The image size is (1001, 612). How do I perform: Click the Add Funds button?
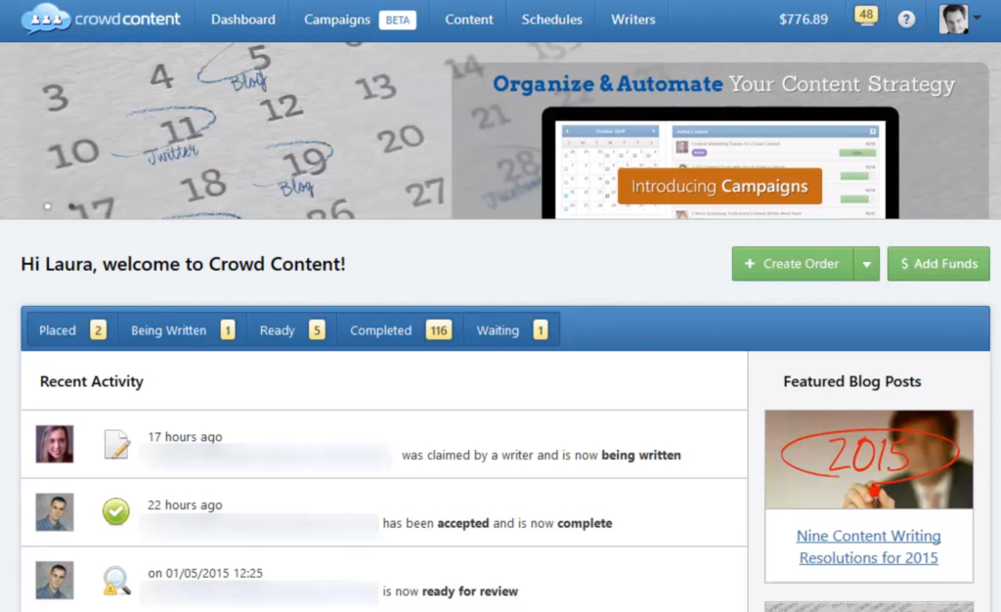[938, 264]
